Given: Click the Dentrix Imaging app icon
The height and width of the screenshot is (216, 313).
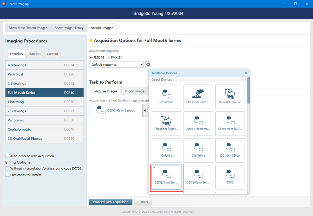Looking at the screenshot, I should click(x=4, y=4).
